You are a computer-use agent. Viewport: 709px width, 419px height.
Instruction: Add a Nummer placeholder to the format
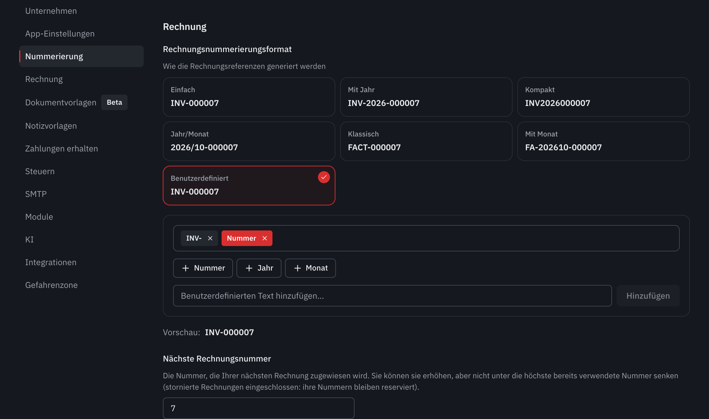203,268
